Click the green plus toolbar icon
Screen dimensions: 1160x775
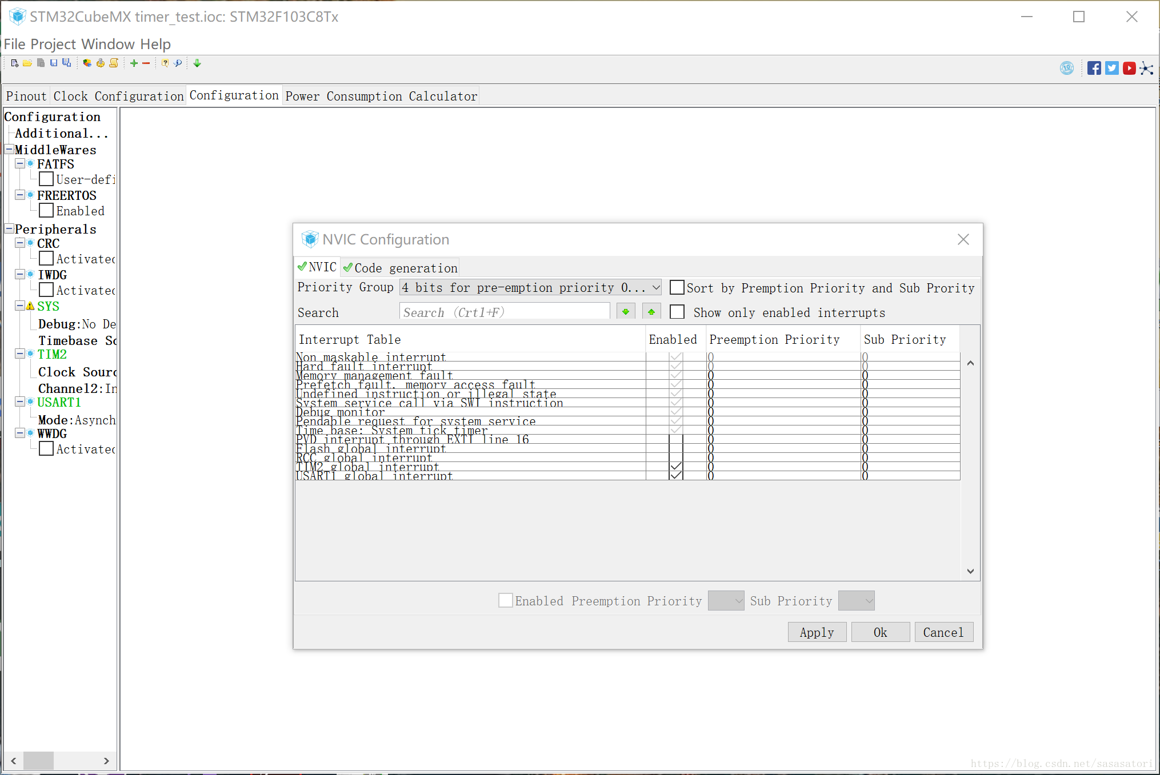[x=134, y=63]
